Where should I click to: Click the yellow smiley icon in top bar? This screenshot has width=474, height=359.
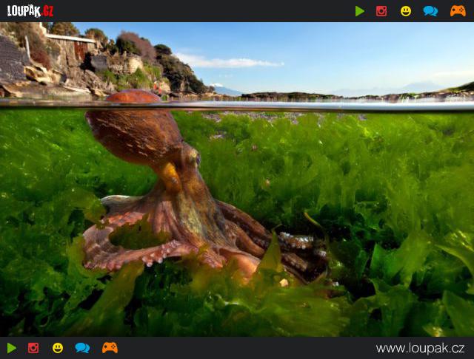(x=406, y=11)
